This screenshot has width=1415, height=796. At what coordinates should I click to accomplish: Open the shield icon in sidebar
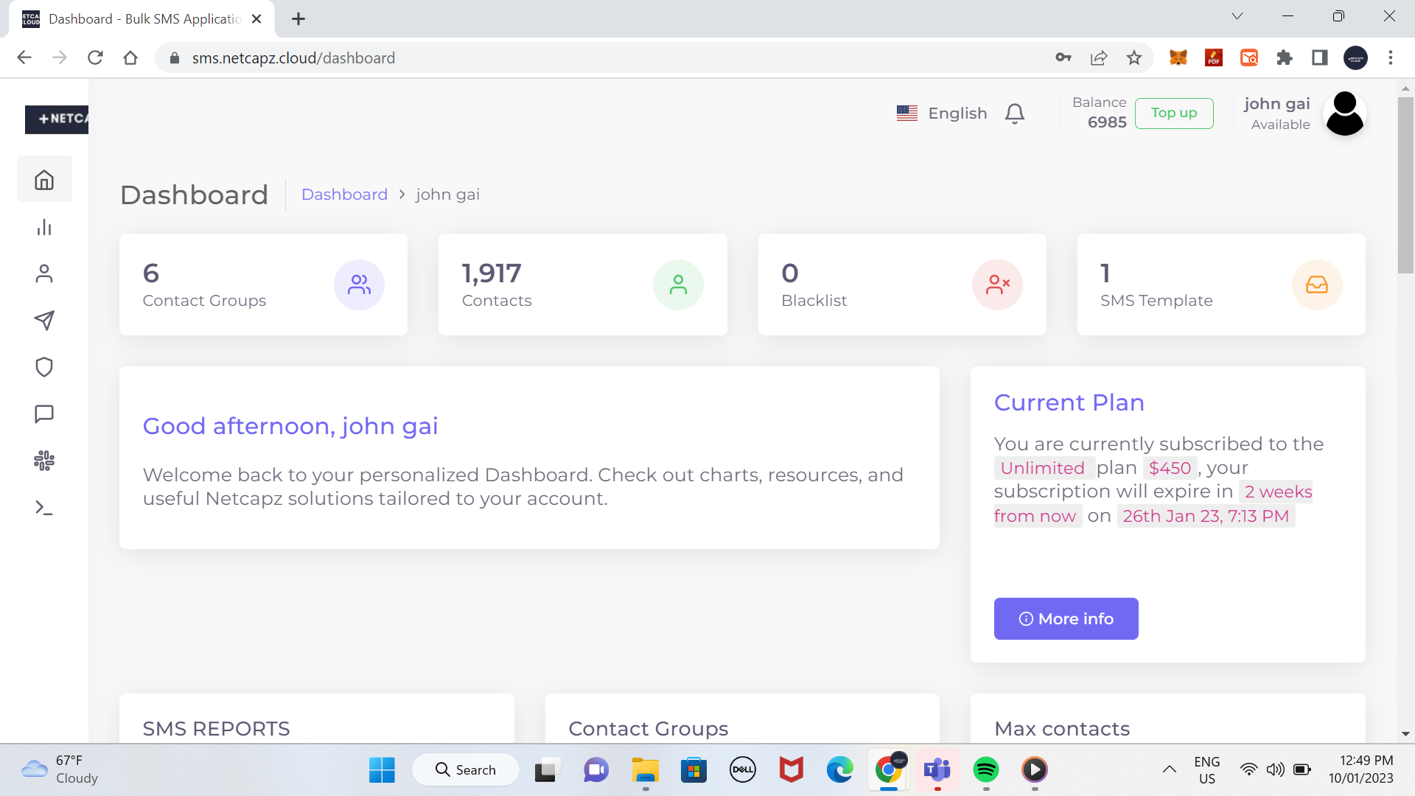click(44, 367)
